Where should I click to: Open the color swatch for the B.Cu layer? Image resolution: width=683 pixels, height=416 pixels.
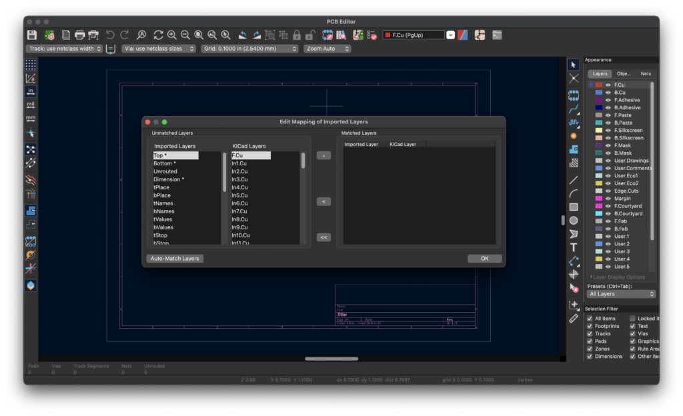click(600, 92)
